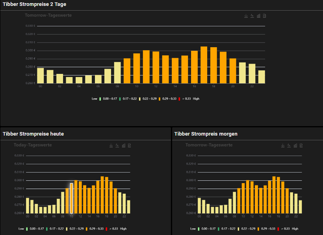The height and width of the screenshot is (235, 323).
Task: Toggle the > 0.33 range in the 2 Tage legend
Action: [x=185, y=99]
